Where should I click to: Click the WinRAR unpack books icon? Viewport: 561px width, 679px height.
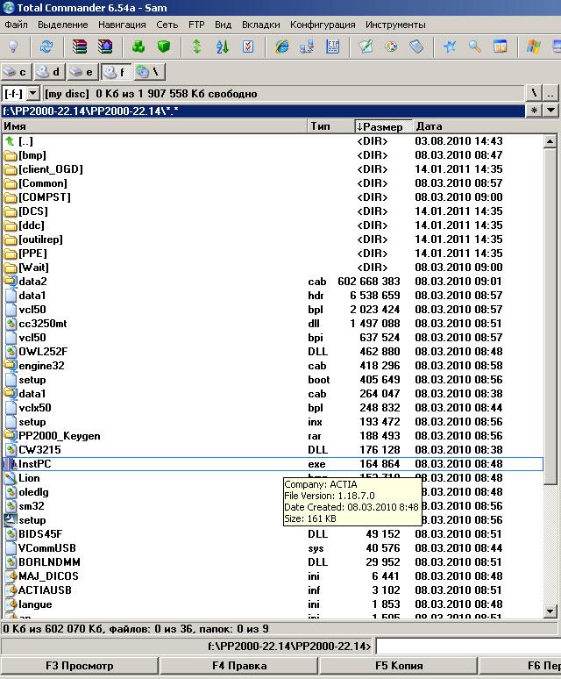[105, 46]
